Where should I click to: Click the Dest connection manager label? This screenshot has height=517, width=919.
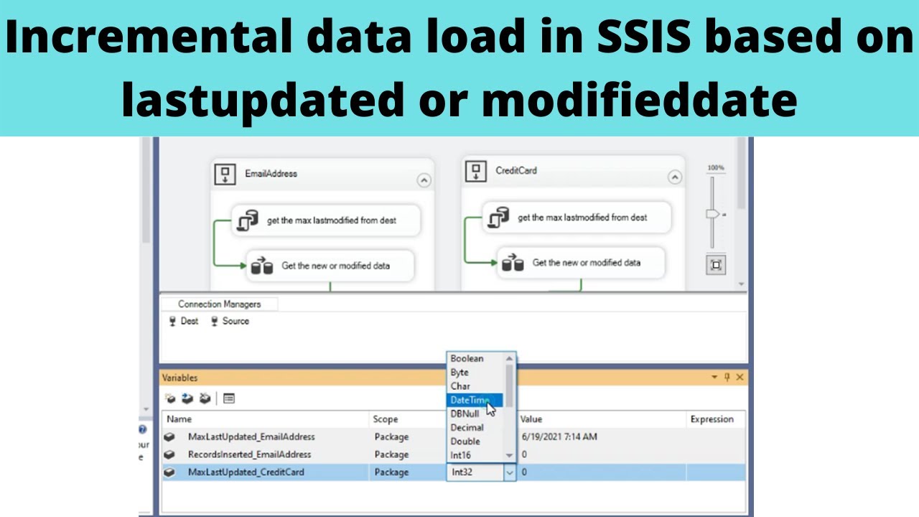[x=190, y=321]
